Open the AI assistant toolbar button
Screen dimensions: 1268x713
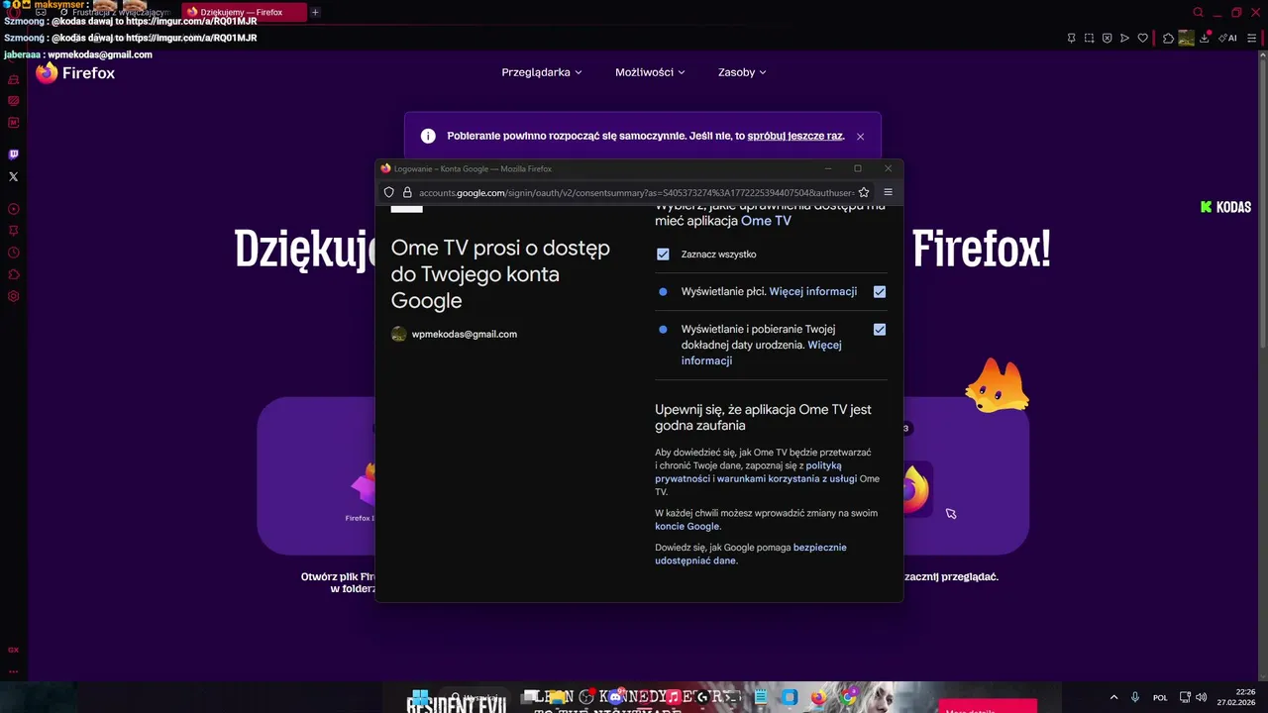1227,39
